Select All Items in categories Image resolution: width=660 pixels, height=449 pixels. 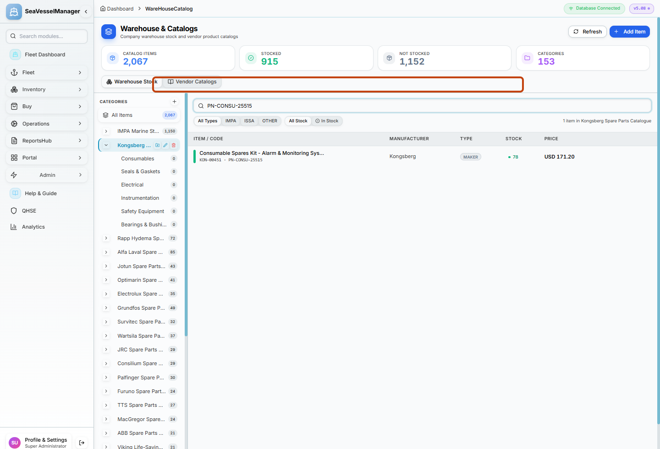tap(139, 115)
